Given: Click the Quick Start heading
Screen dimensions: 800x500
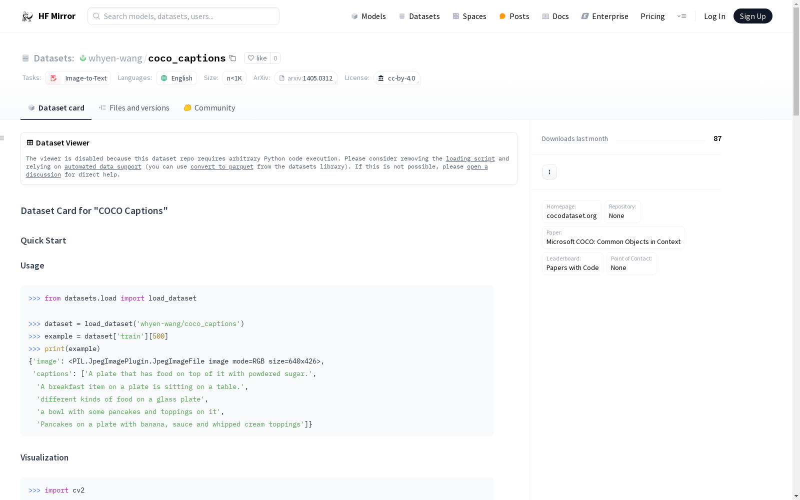Looking at the screenshot, I should 43,240.
